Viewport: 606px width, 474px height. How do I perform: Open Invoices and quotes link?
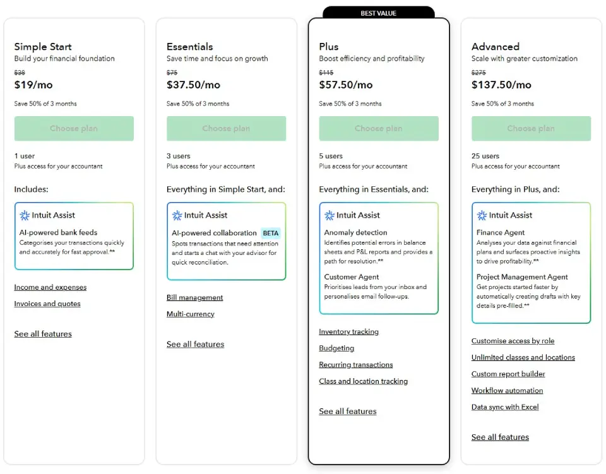pos(47,304)
